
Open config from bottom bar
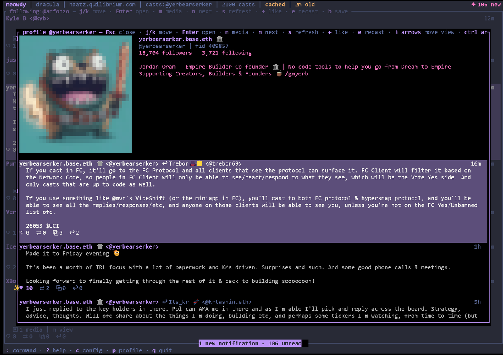[89, 350]
